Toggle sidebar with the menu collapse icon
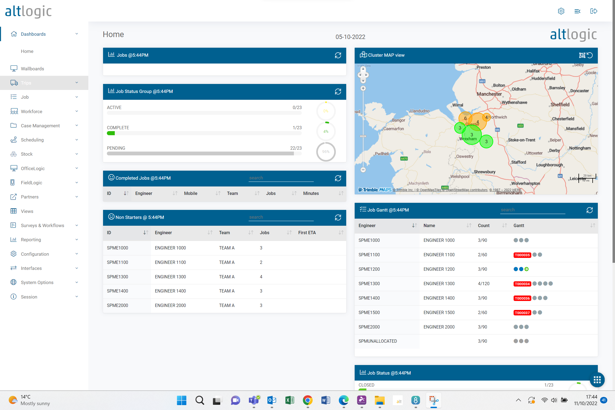This screenshot has width=615, height=410. [577, 11]
